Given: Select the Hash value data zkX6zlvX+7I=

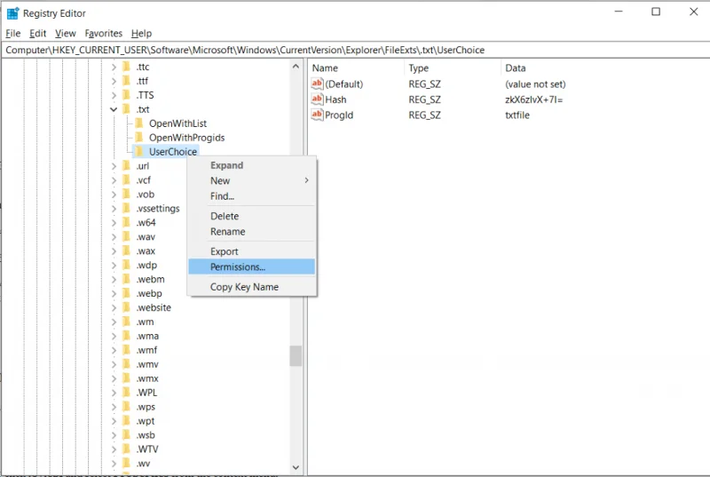Looking at the screenshot, I should (534, 99).
